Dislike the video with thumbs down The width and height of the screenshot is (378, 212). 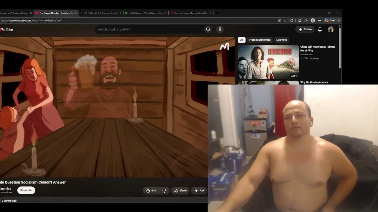click(x=164, y=191)
